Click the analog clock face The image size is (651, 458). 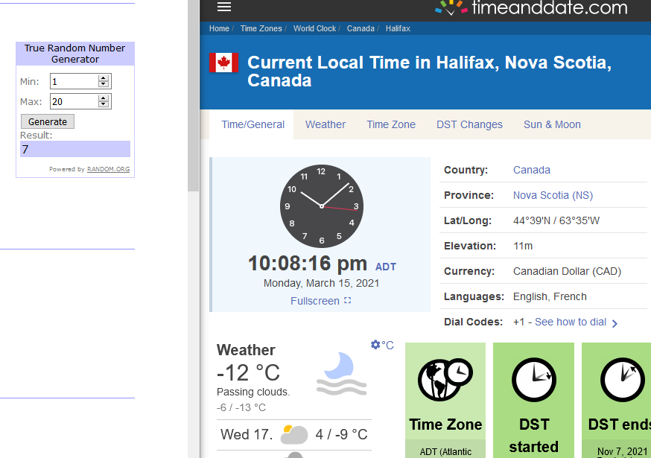pyautogui.click(x=321, y=206)
